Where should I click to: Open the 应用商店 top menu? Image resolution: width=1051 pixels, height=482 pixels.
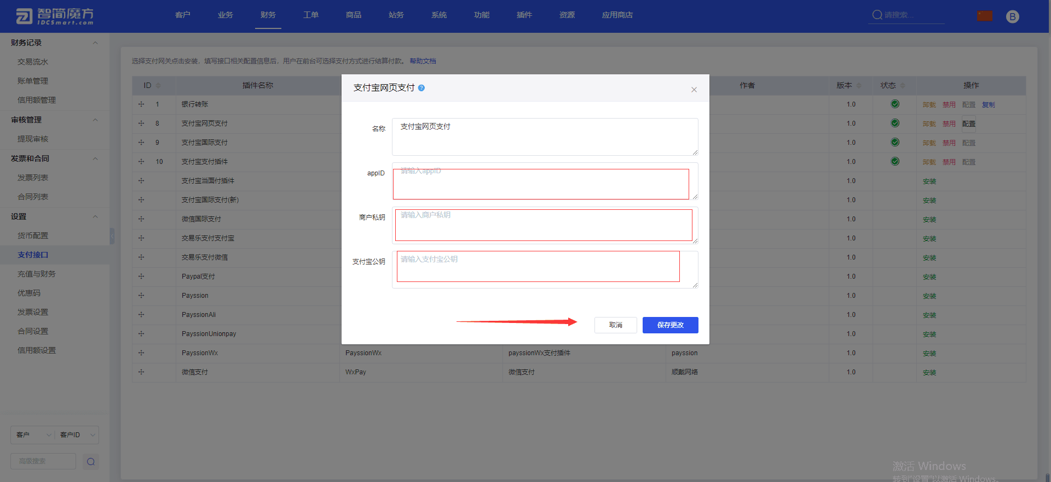[x=617, y=15]
